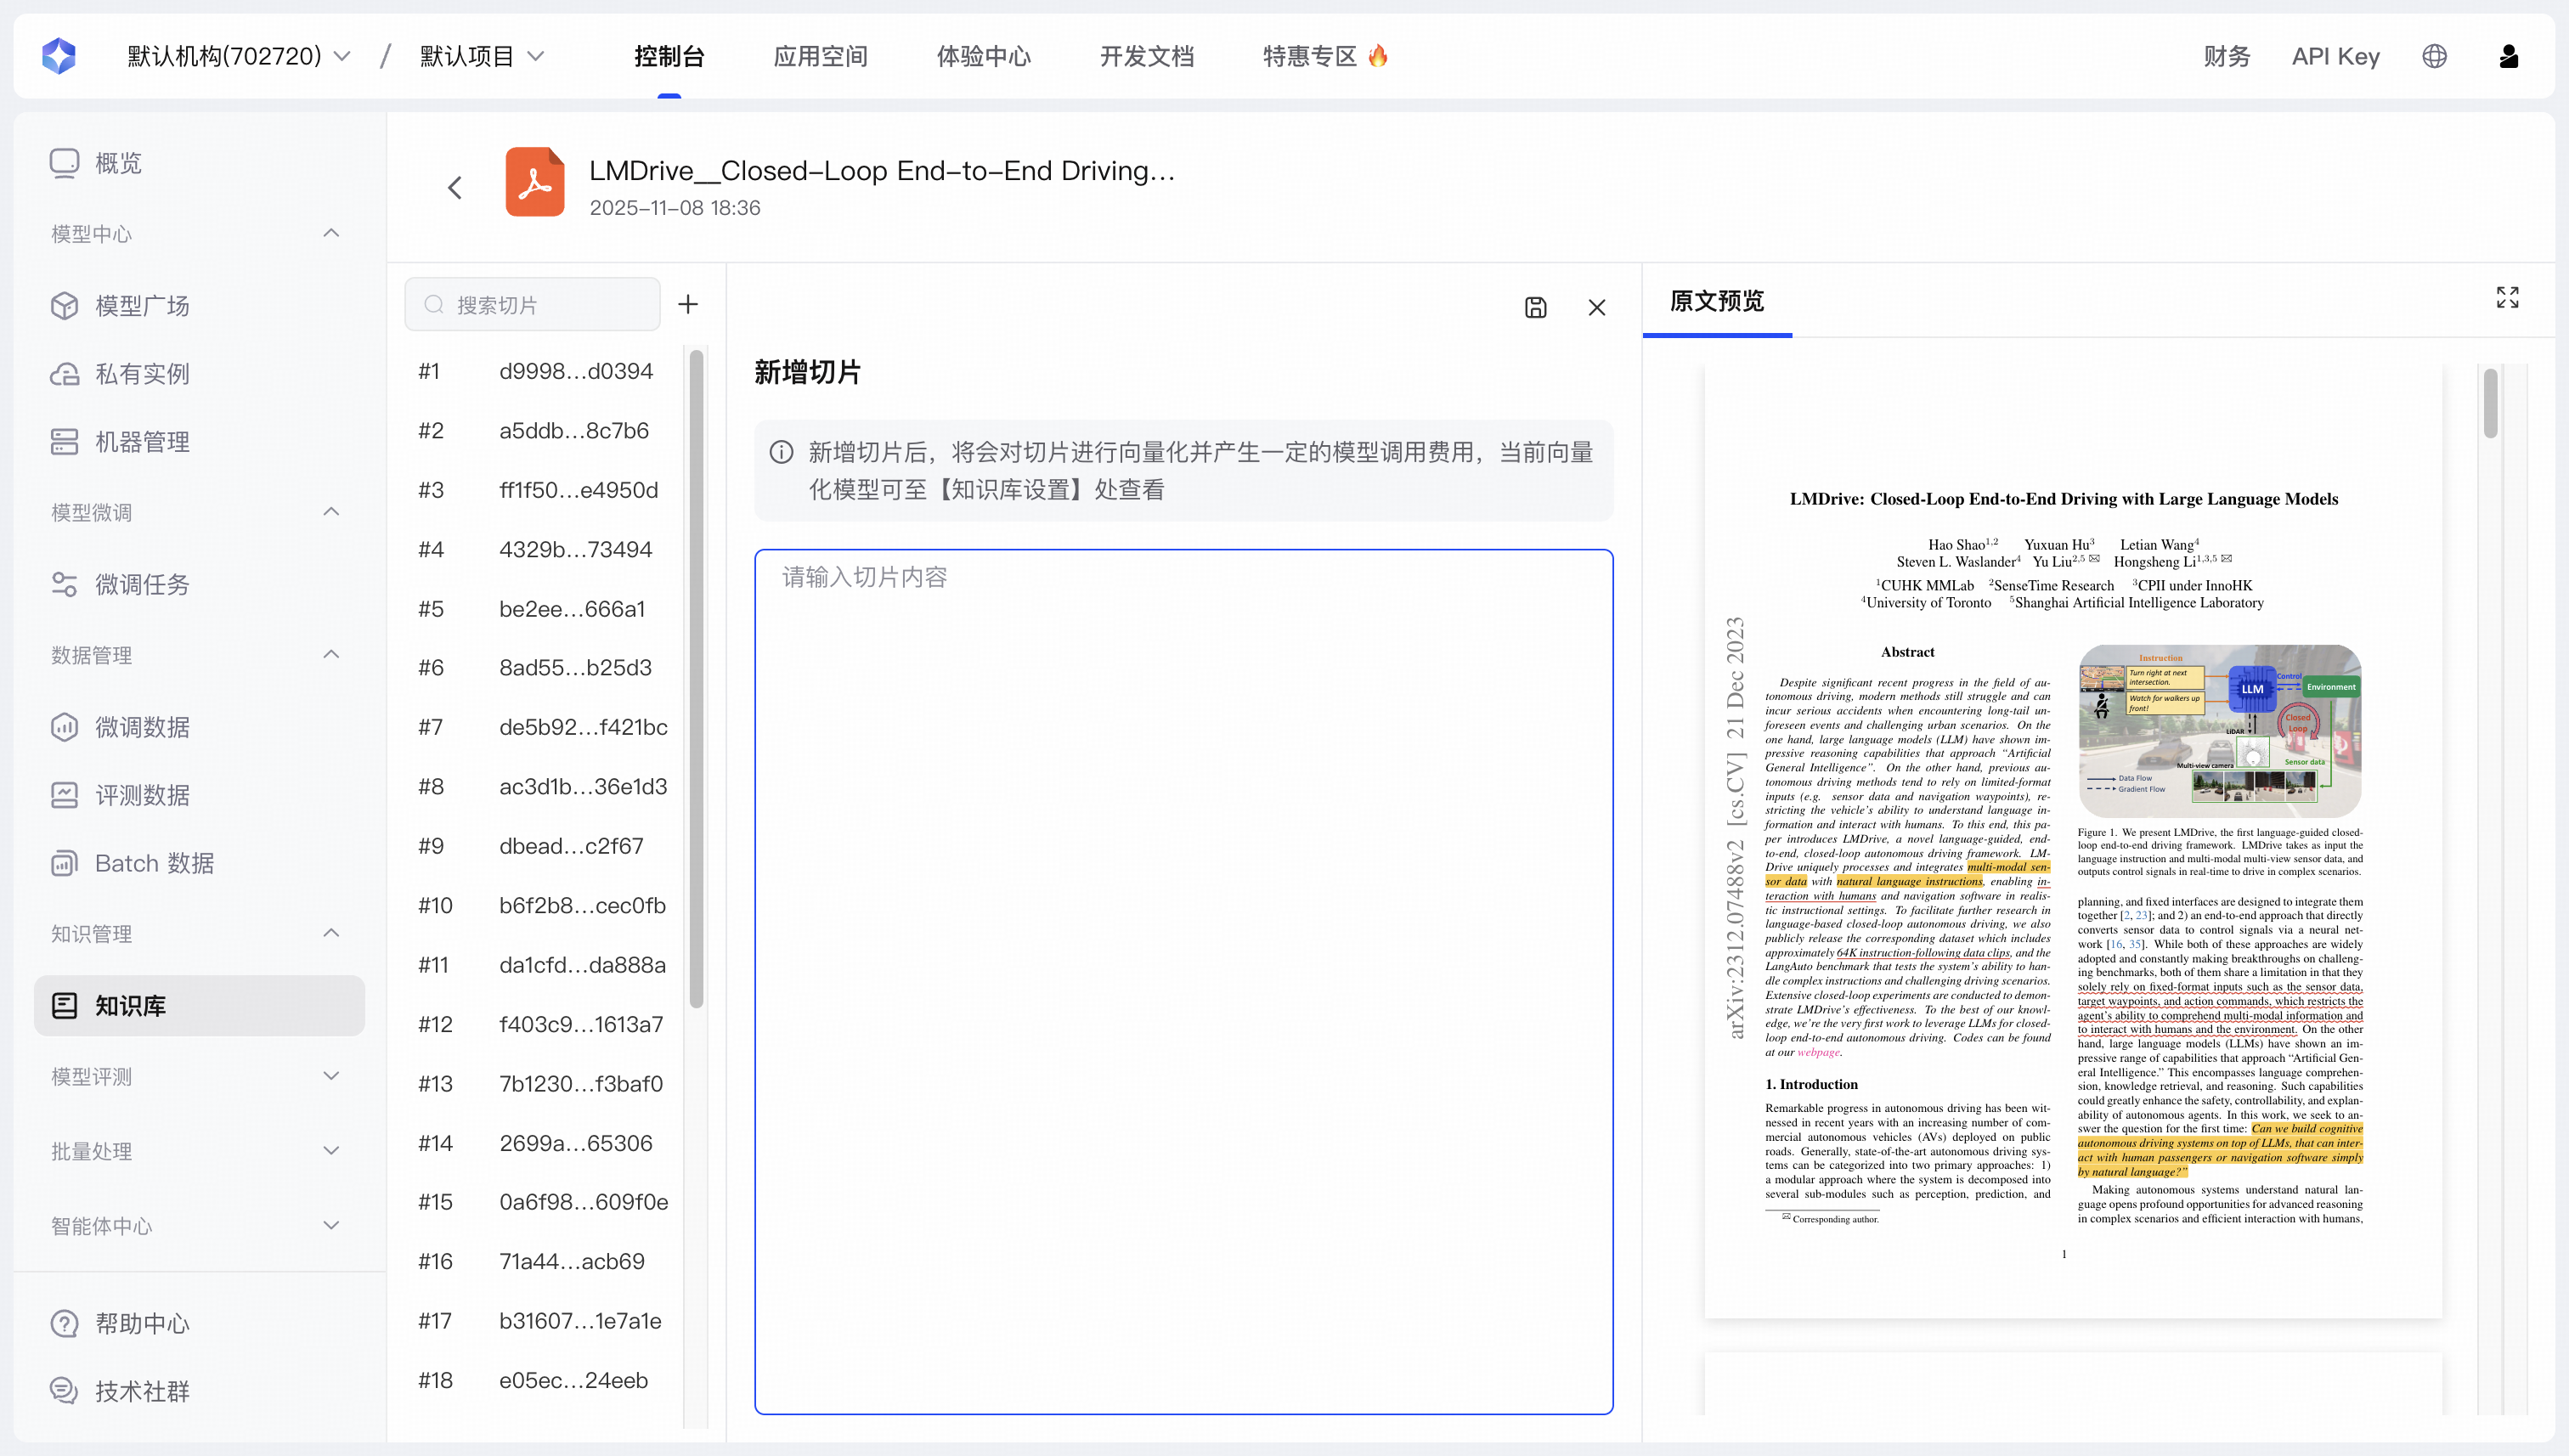Collapse the 模型中心 sidebar section
Viewport: 2569px width, 1456px height.
point(331,233)
